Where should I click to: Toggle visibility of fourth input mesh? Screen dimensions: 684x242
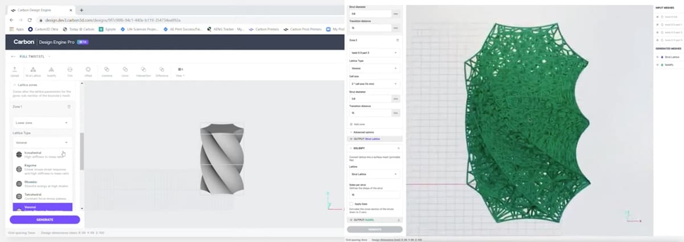[658, 40]
